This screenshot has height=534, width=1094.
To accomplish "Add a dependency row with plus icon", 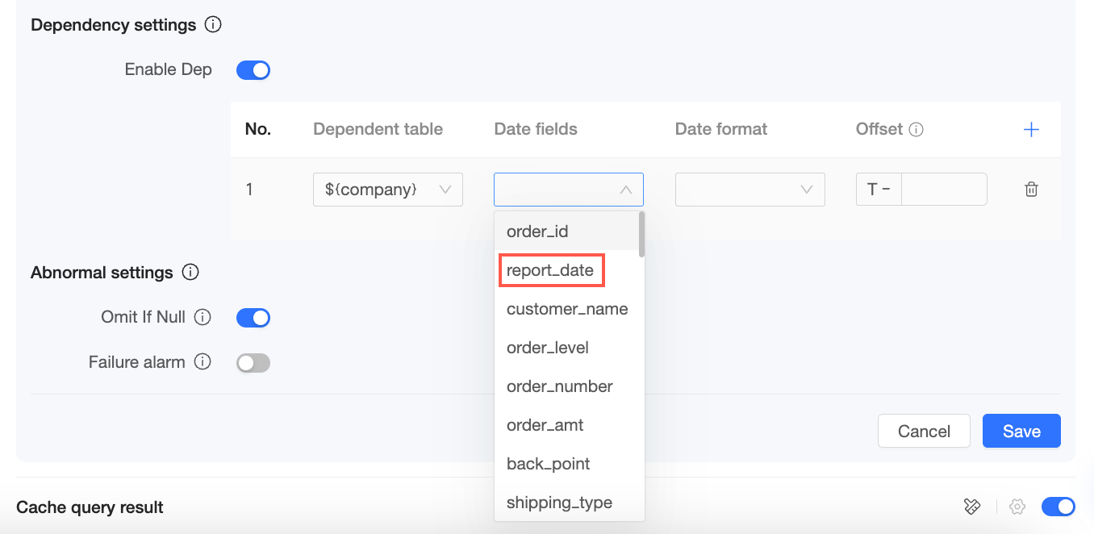I will click(x=1031, y=129).
